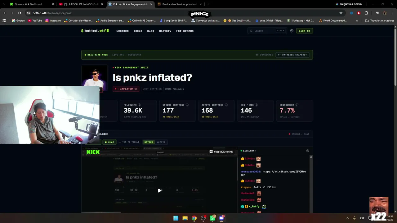Click the taskbar microphone icon
The width and height of the screenshot is (397, 223).
click(x=355, y=218)
